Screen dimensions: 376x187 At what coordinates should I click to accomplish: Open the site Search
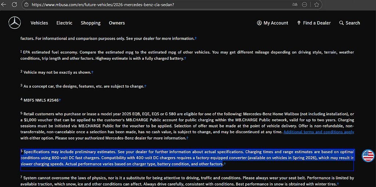(x=350, y=23)
